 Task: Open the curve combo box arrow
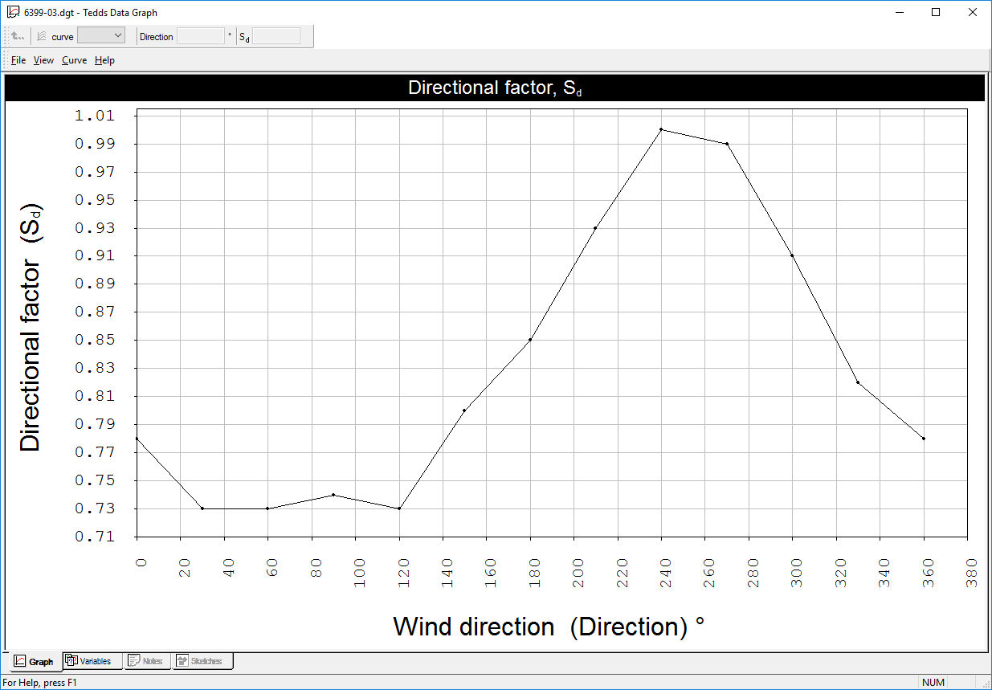point(118,35)
